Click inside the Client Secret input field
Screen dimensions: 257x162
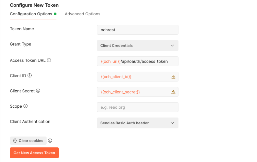tap(134, 92)
